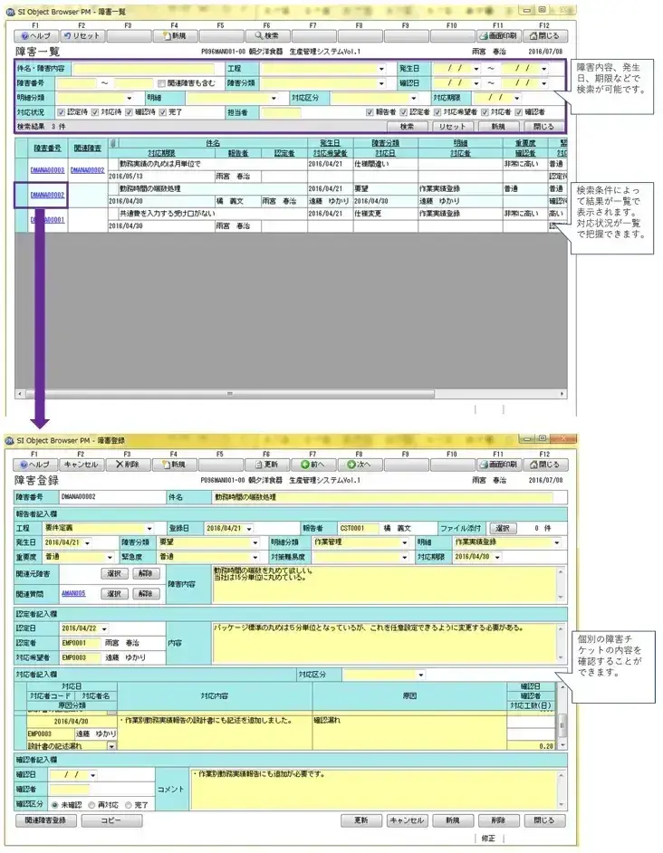Open the 緊急度 普通 dropdown
The width and height of the screenshot is (663, 853).
255,557
